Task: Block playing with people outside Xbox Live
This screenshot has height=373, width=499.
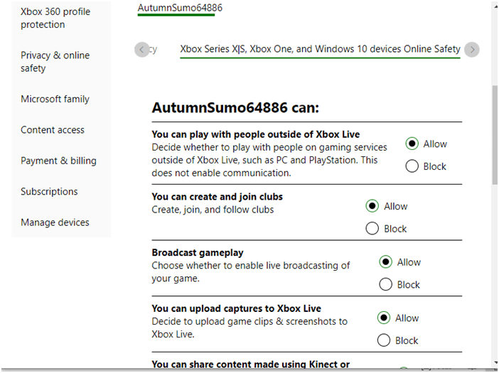Action: (412, 166)
